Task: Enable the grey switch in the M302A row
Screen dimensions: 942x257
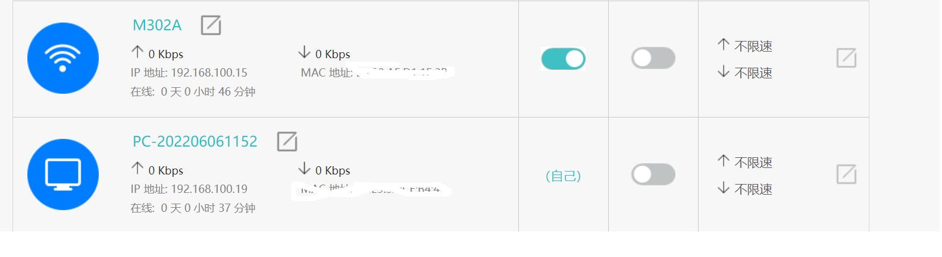Action: 653,58
